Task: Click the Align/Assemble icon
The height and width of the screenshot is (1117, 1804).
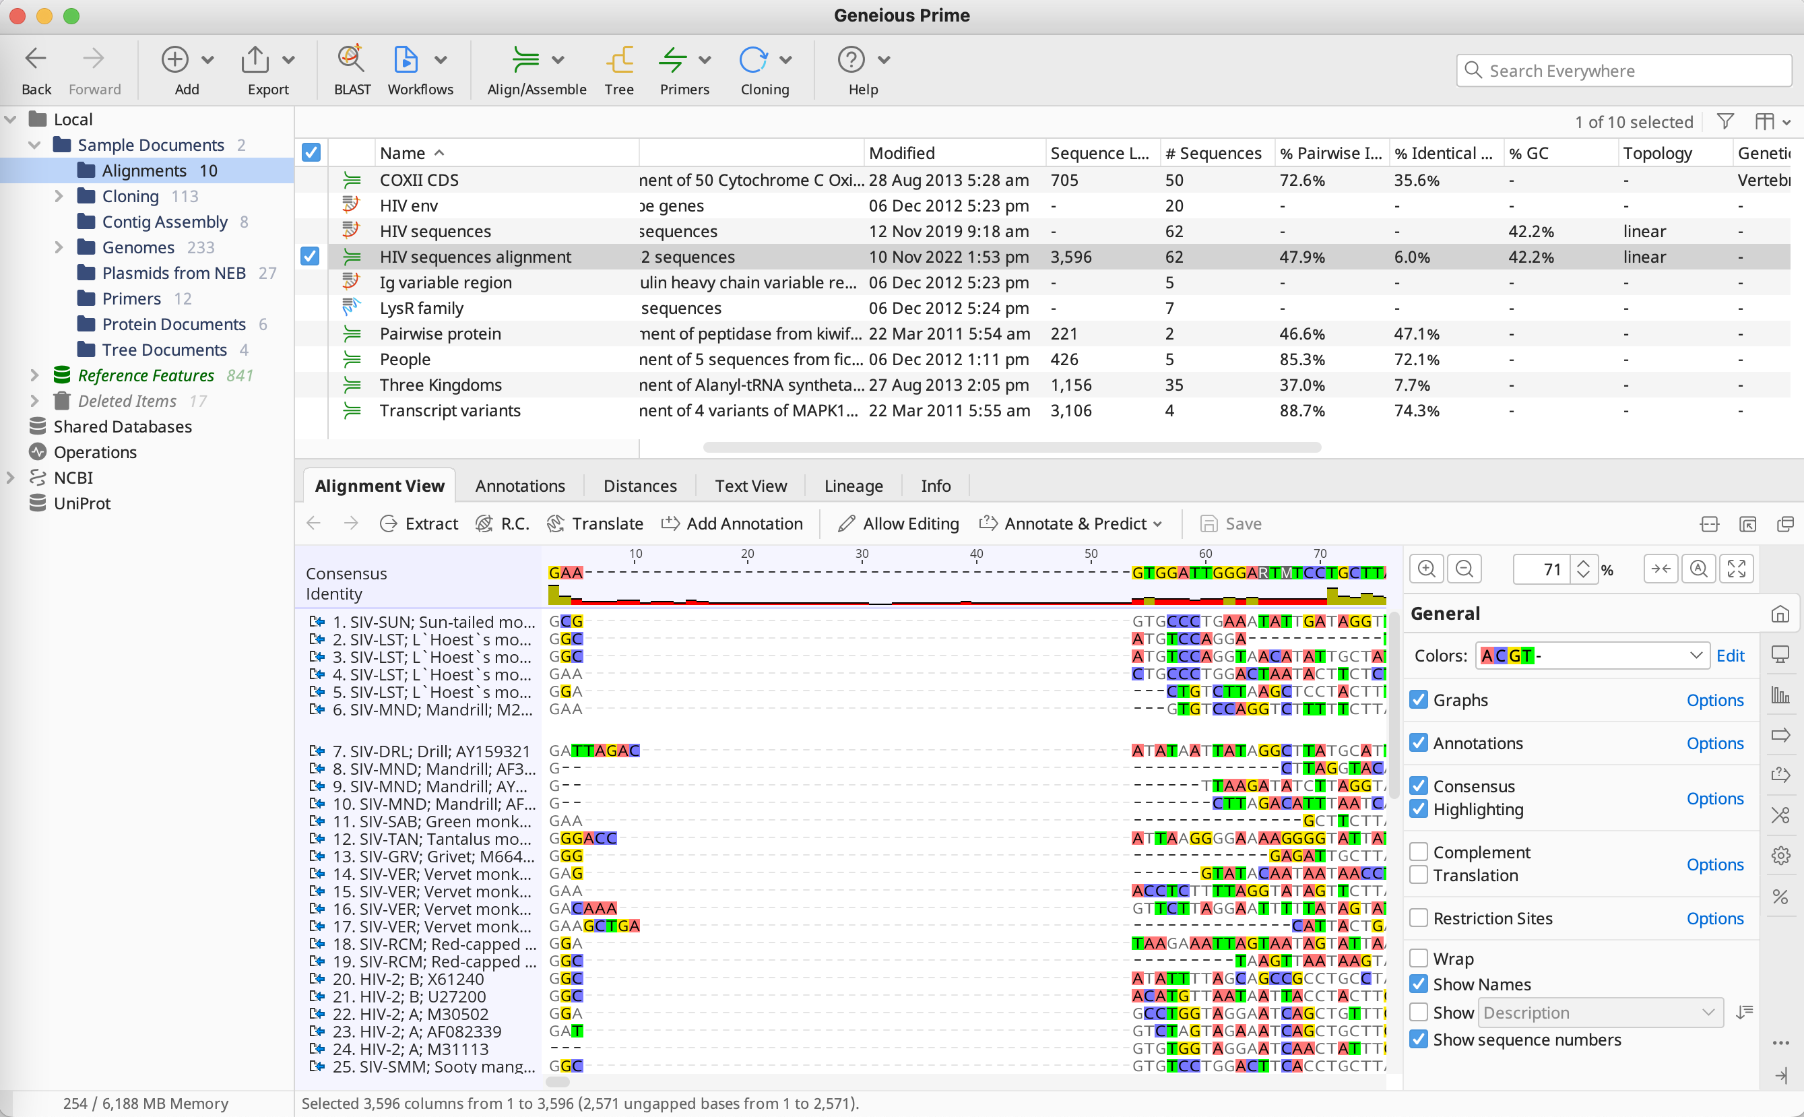Action: (x=525, y=60)
